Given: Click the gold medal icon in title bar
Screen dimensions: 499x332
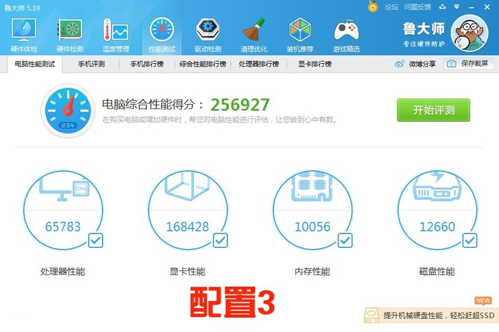Looking at the screenshot, I should point(373,7).
